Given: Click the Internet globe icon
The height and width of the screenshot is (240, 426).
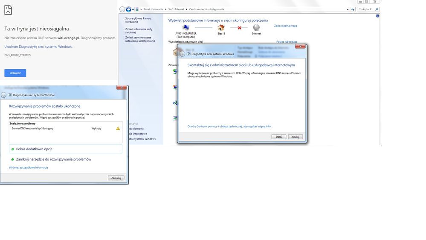Looking at the screenshot, I should click(x=256, y=27).
